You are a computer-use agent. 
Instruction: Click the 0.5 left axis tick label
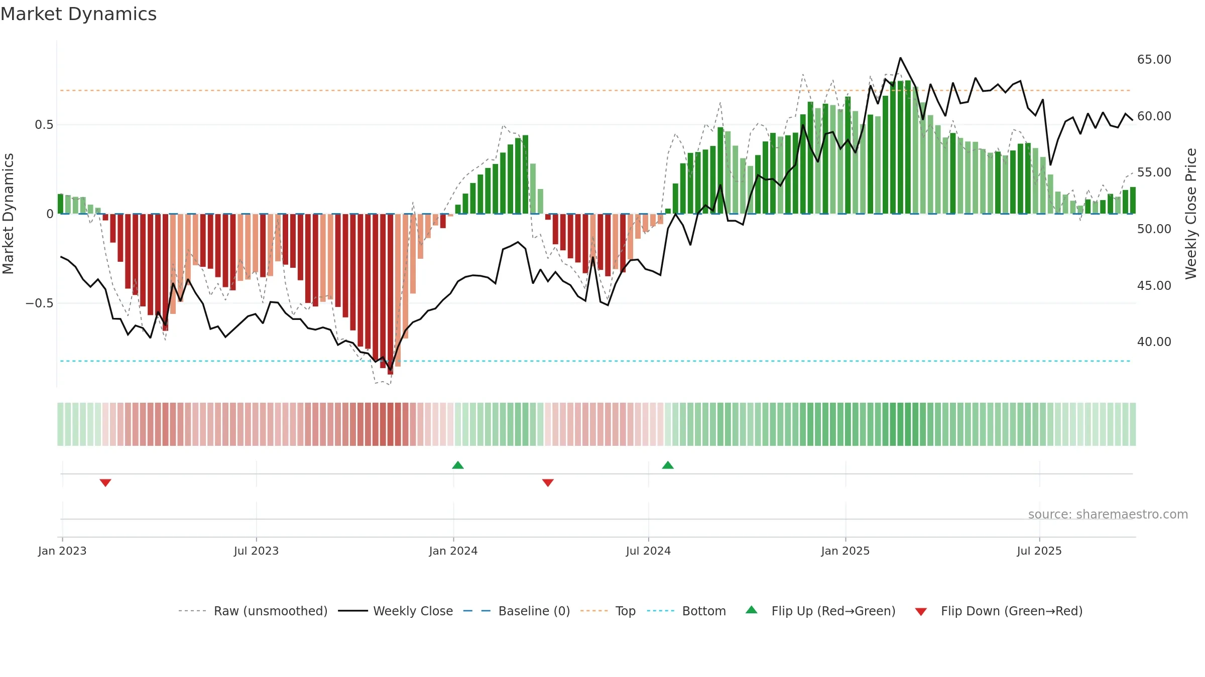tap(44, 125)
